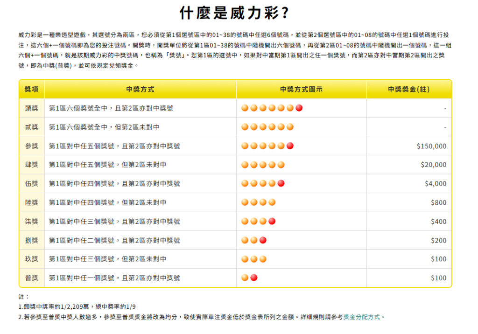Click the 獎項 column header
Viewport: 478px width, 334px height.
32,89
